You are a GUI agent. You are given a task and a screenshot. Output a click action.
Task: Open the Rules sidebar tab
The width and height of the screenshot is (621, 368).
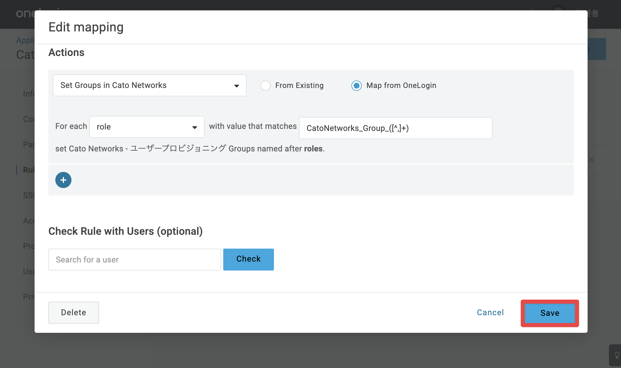[x=29, y=170]
